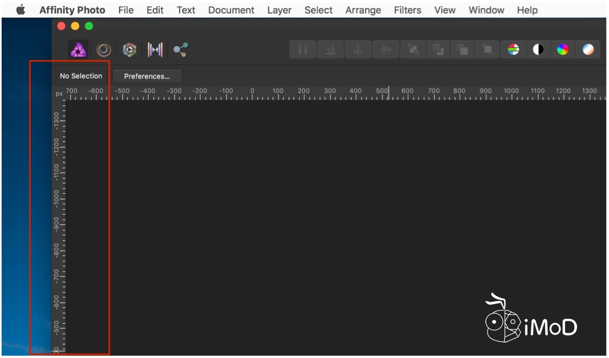
Task: Click the No Selection indicator
Action: 81,76
